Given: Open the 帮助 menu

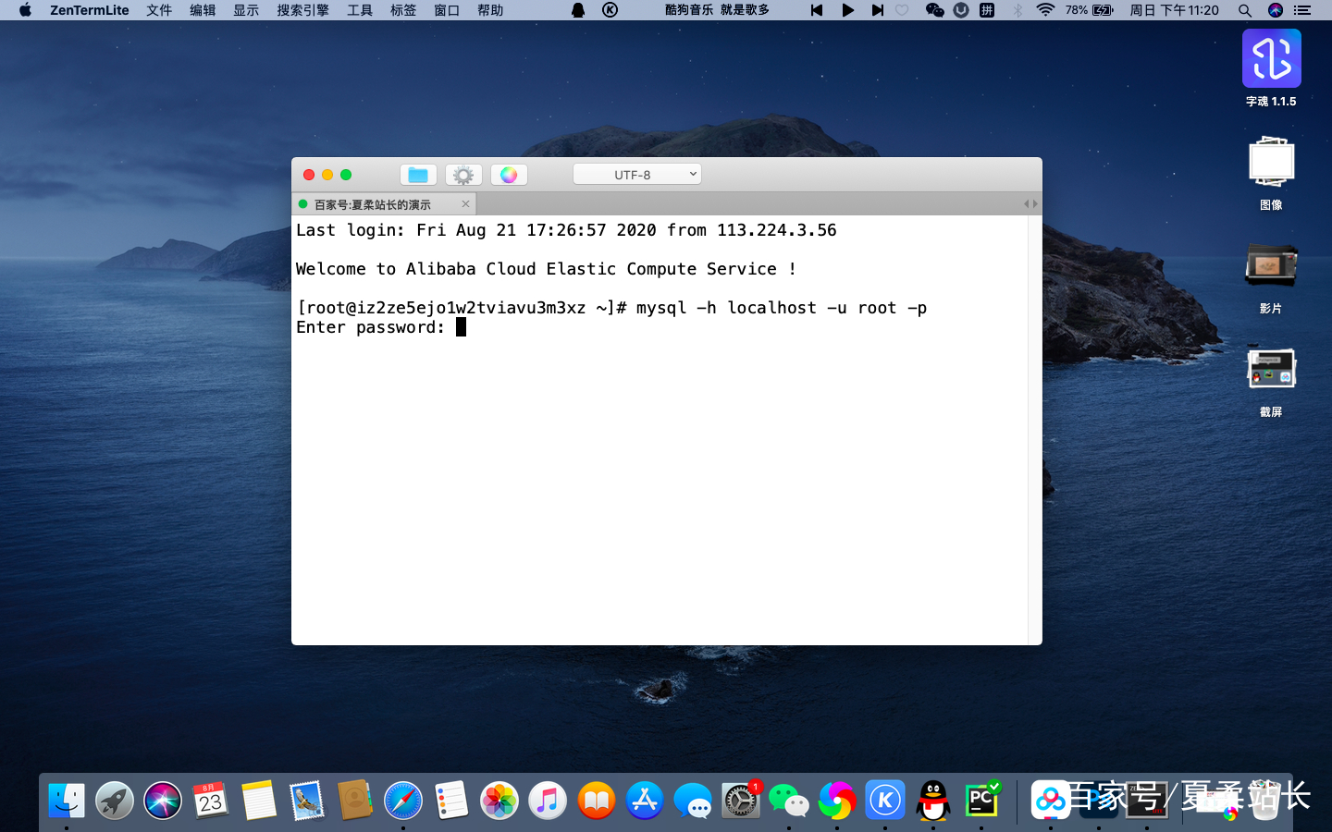Looking at the screenshot, I should pyautogui.click(x=490, y=10).
